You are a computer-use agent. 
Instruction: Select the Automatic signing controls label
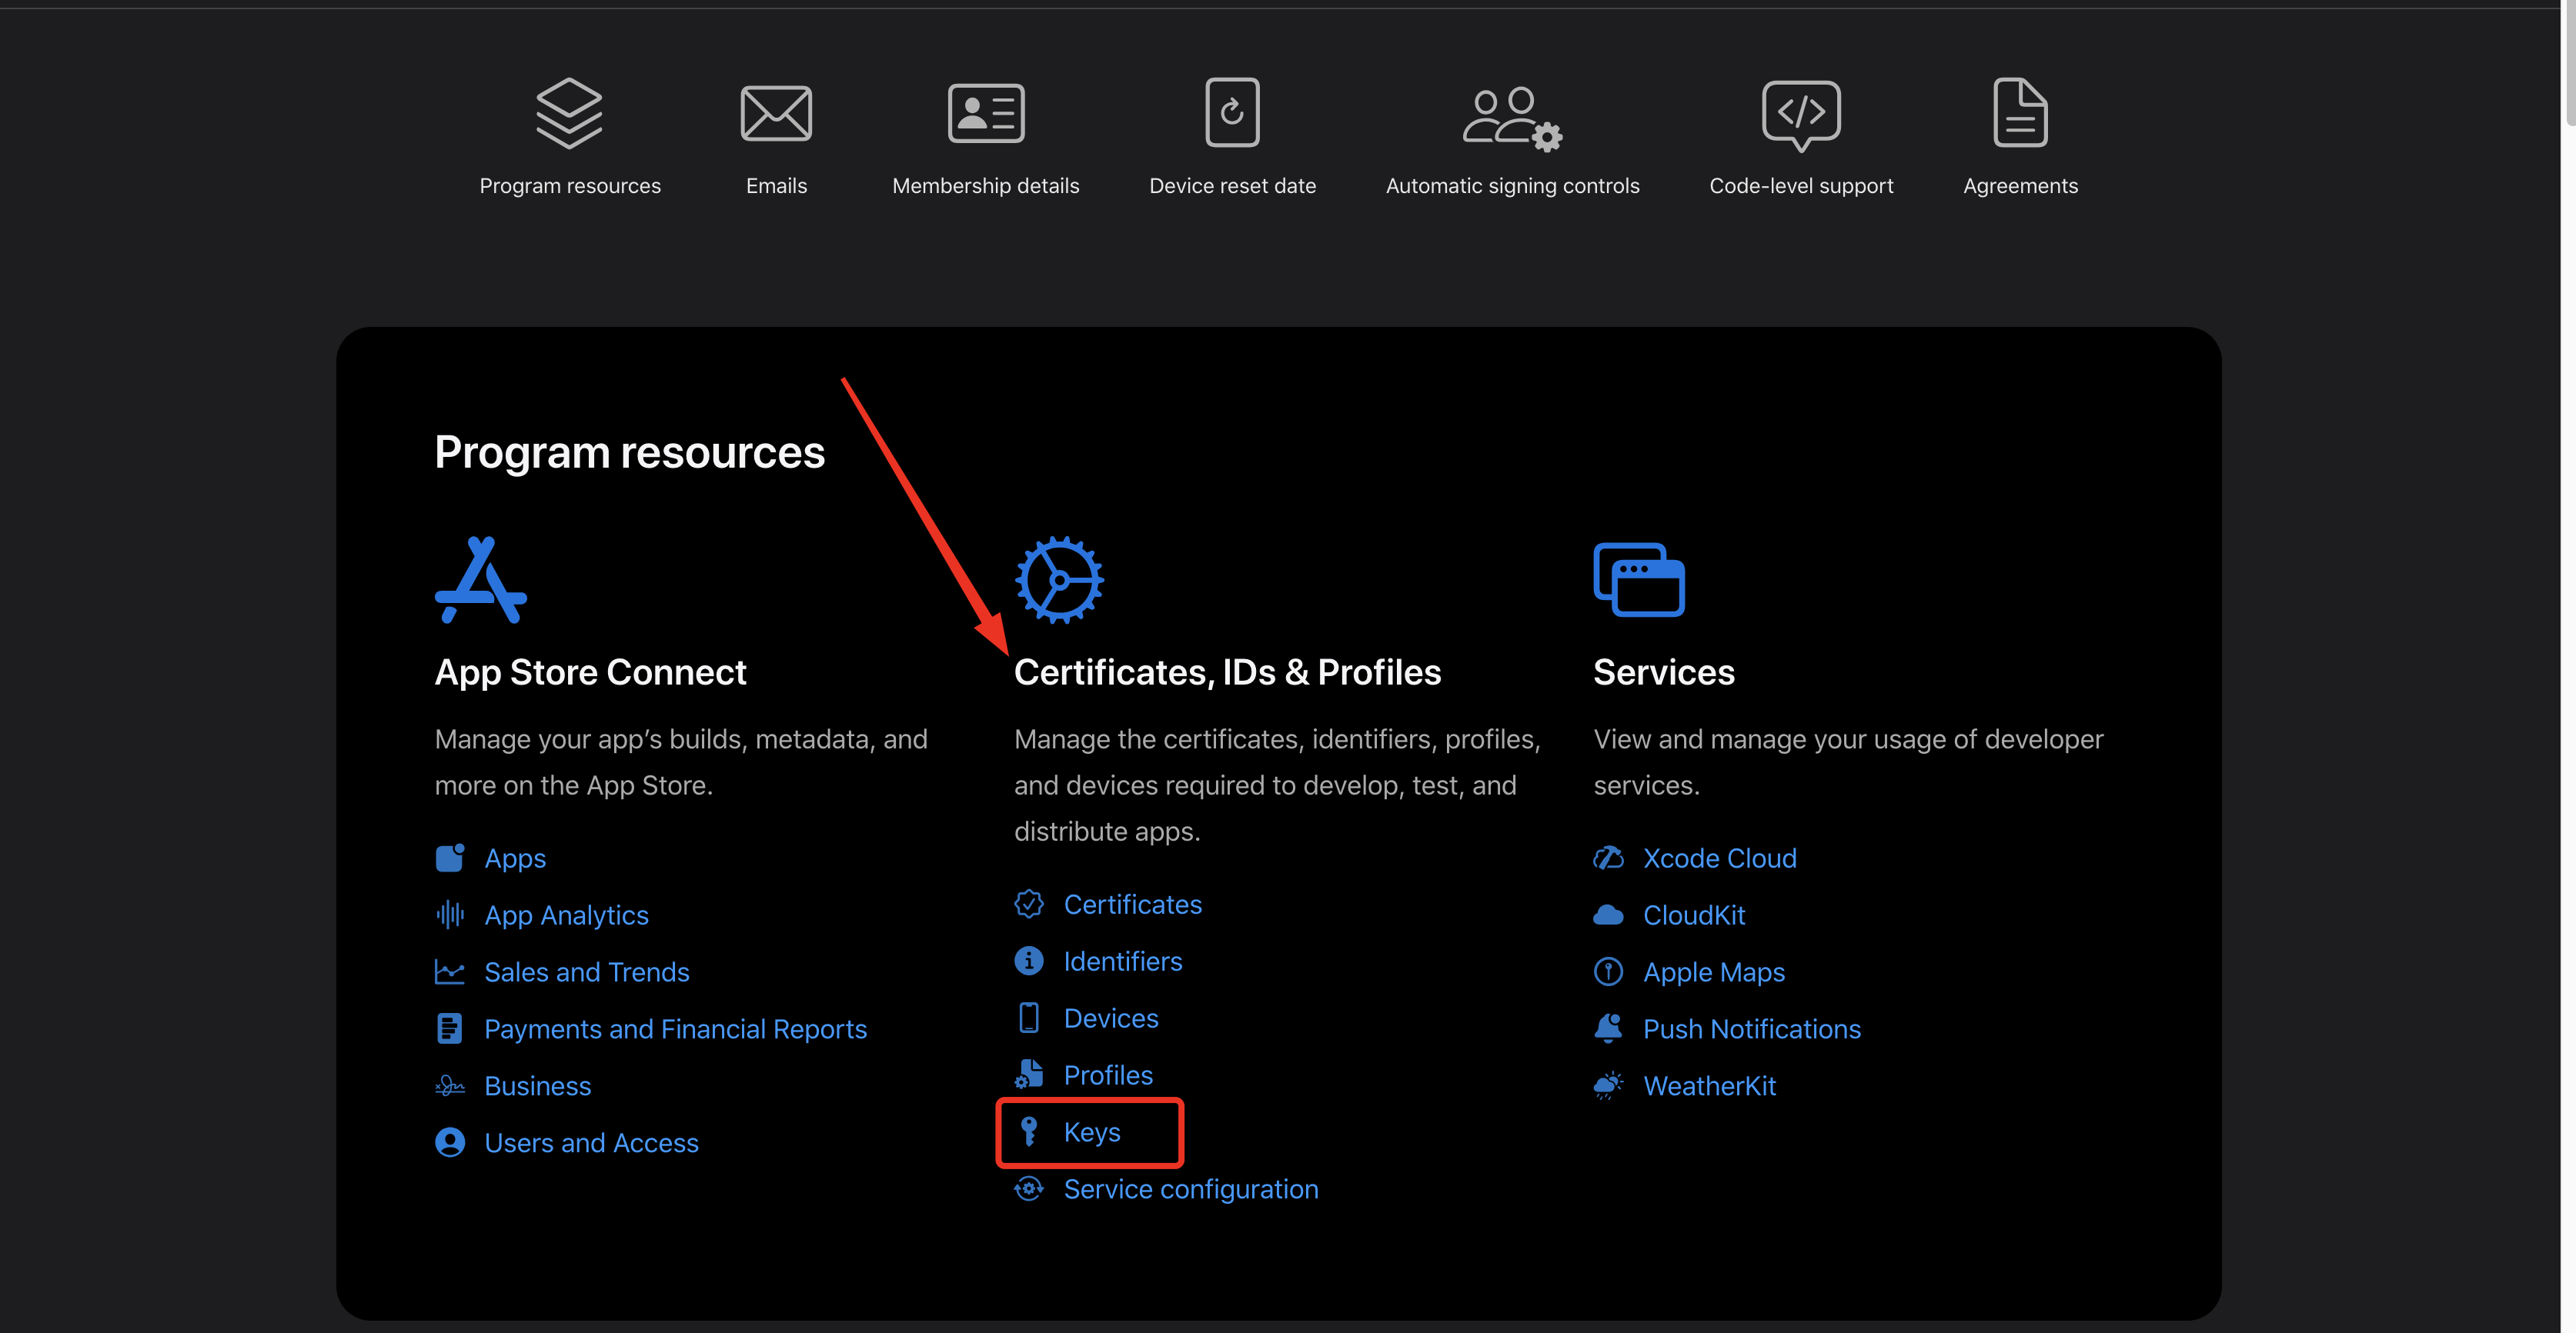[1512, 186]
